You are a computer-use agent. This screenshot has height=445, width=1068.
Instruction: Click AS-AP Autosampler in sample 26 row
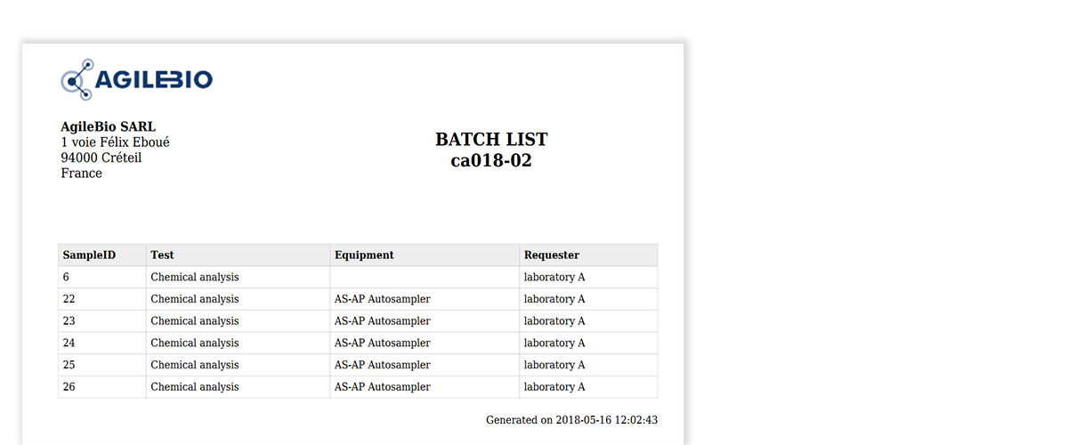click(383, 386)
